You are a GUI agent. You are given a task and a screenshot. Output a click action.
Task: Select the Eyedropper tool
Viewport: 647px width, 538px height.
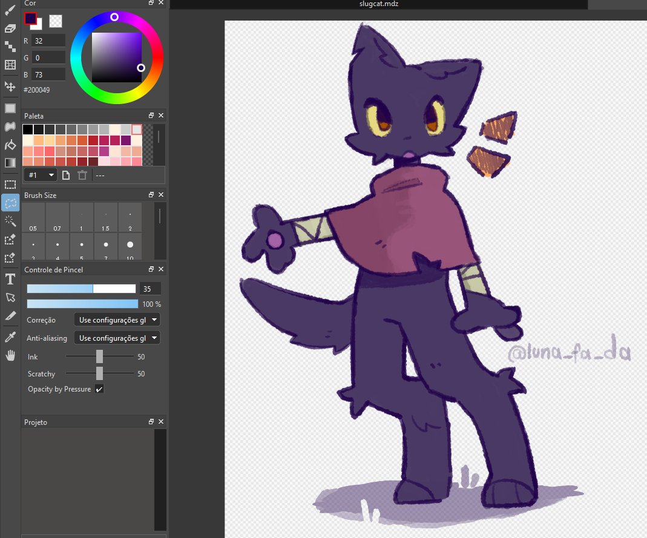coord(10,336)
